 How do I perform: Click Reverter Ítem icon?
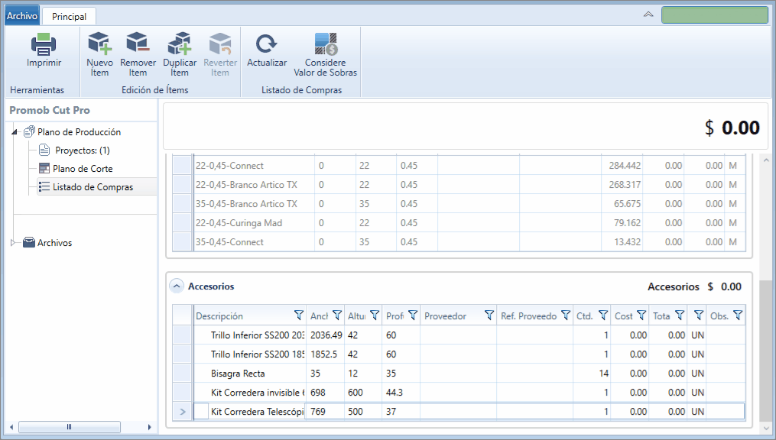pos(220,44)
